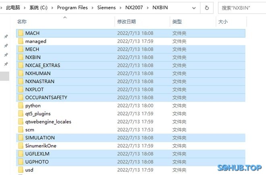Click the SIMULATION folder icon
This screenshot has height=175, width=266.
pos(21,138)
